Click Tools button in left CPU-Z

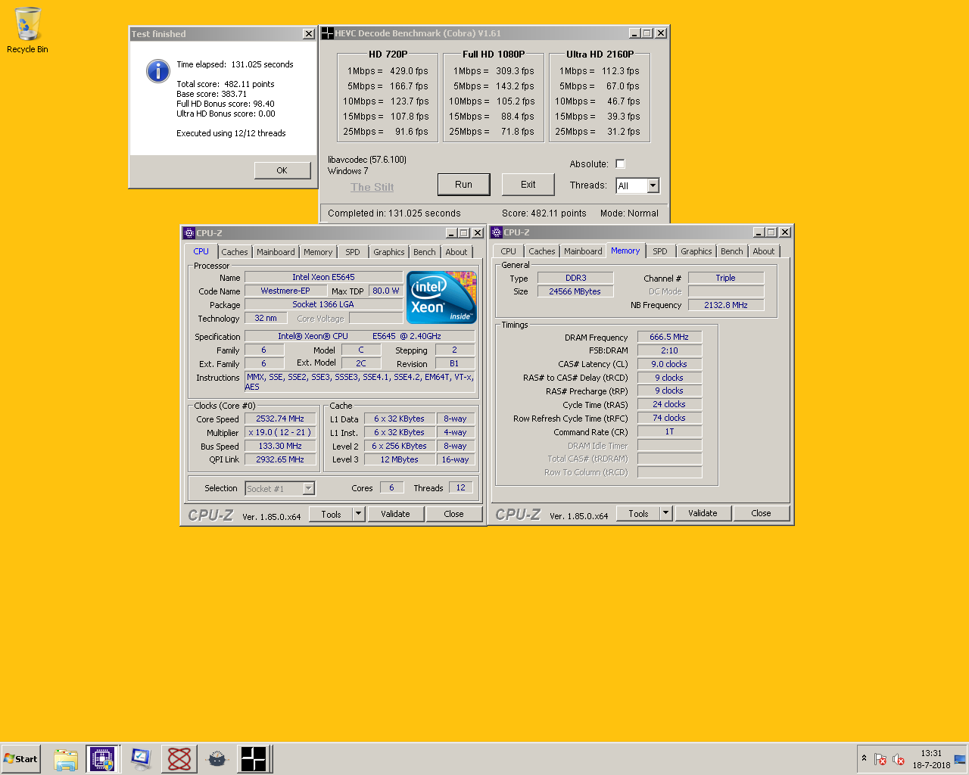pos(331,514)
